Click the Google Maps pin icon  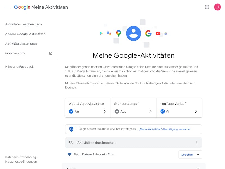pyautogui.click(x=118, y=33)
